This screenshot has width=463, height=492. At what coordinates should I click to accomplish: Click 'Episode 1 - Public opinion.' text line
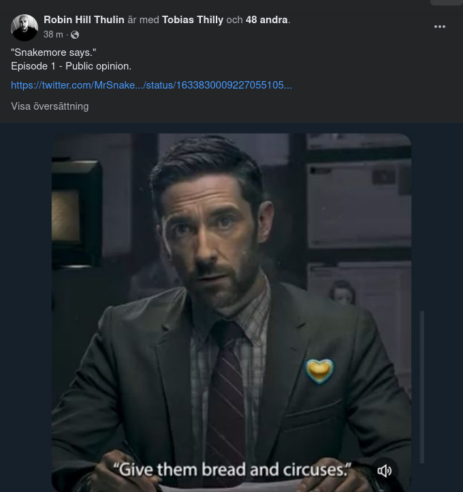pyautogui.click(x=71, y=66)
